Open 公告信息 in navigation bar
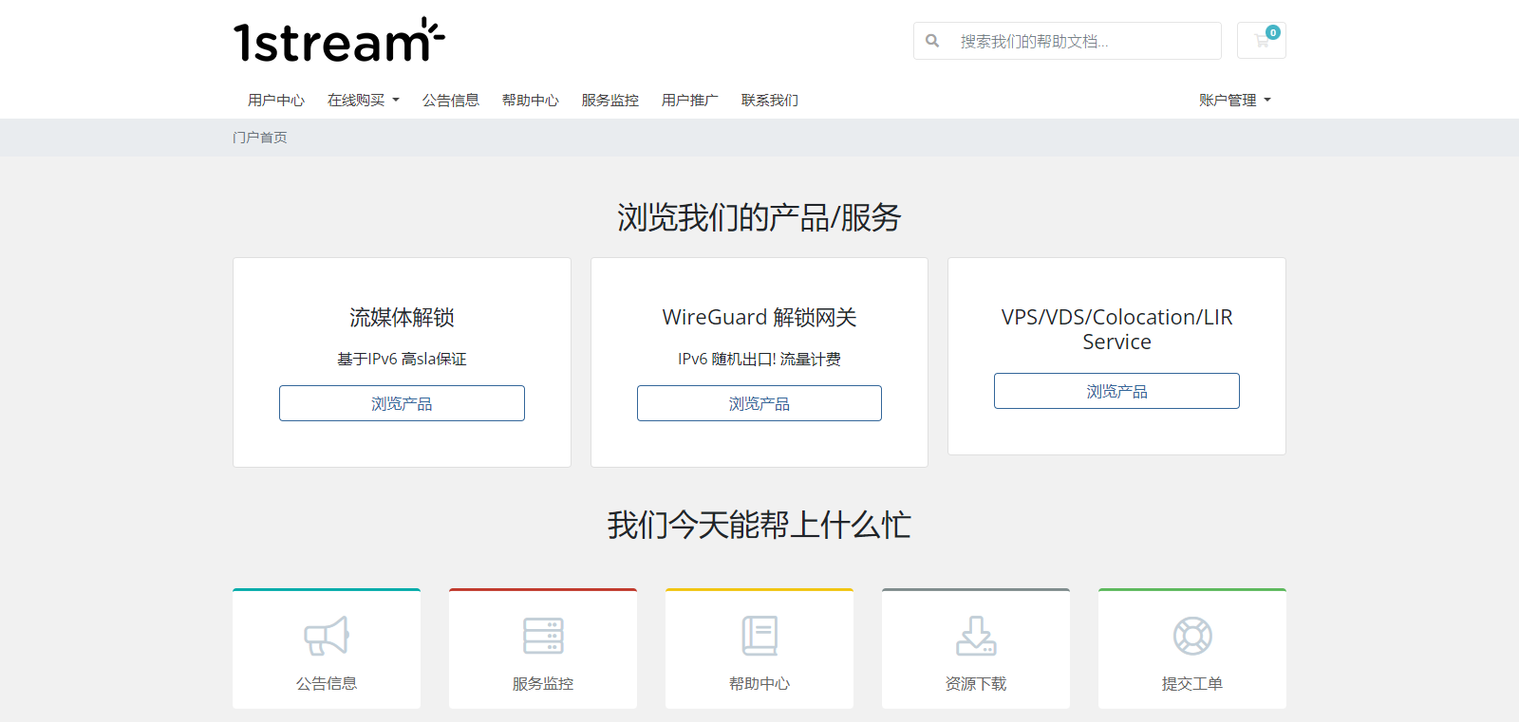This screenshot has width=1519, height=722. click(x=451, y=100)
